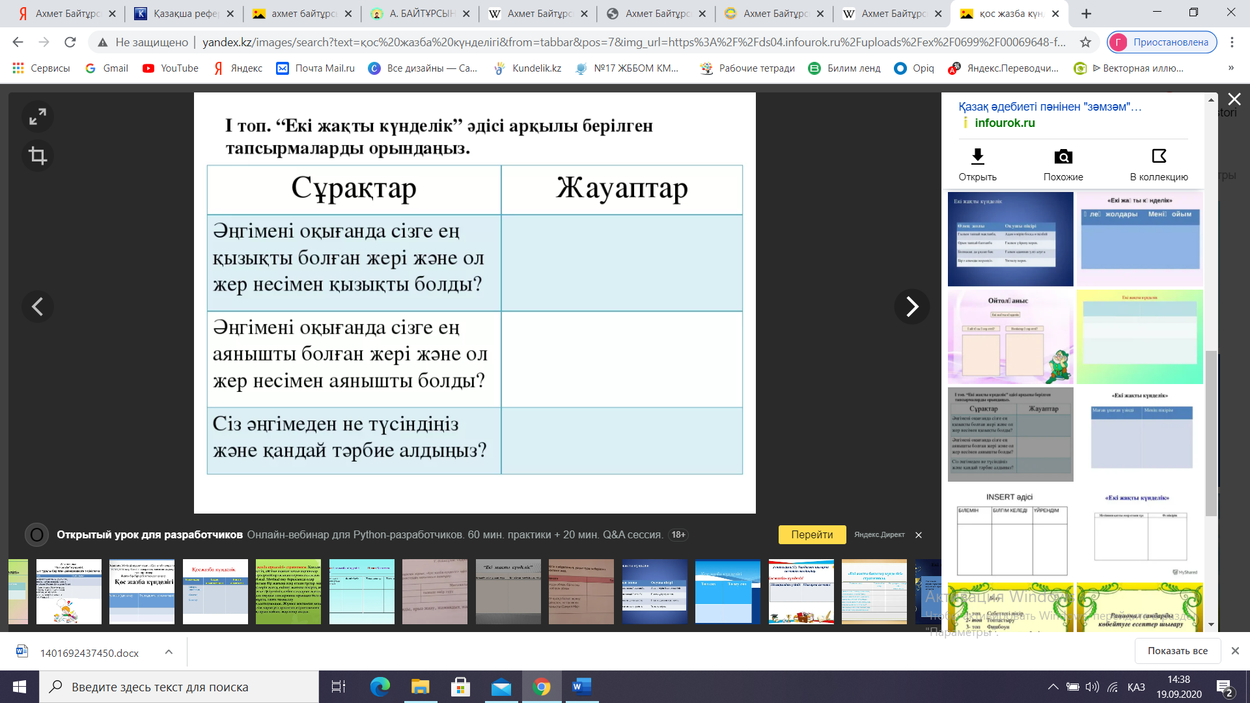
Task: Add image to collection with В коллекцию
Action: (1159, 156)
